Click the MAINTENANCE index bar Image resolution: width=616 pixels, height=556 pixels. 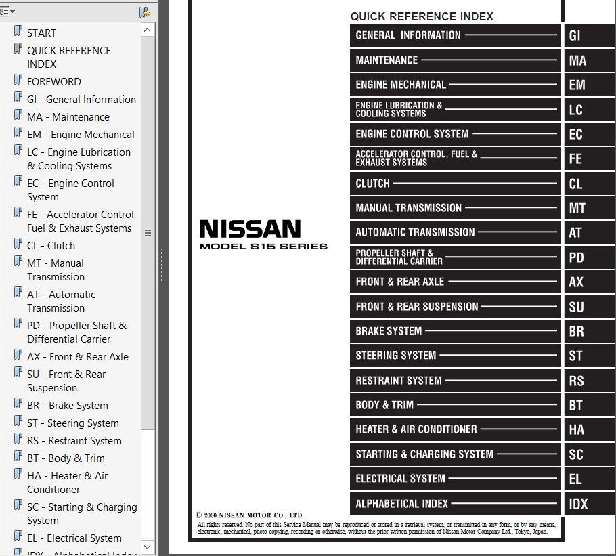456,60
